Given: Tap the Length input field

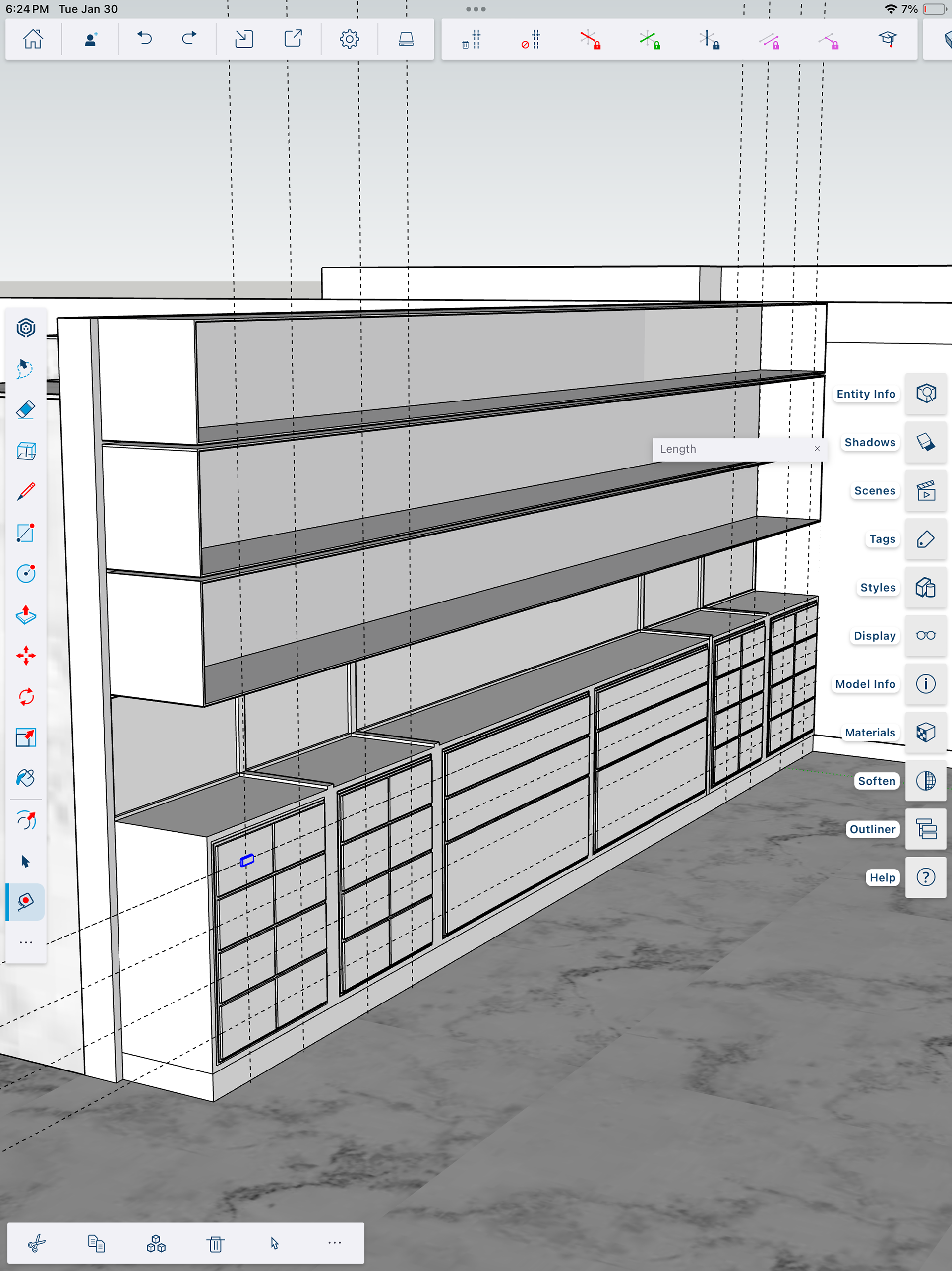Looking at the screenshot, I should [729, 449].
